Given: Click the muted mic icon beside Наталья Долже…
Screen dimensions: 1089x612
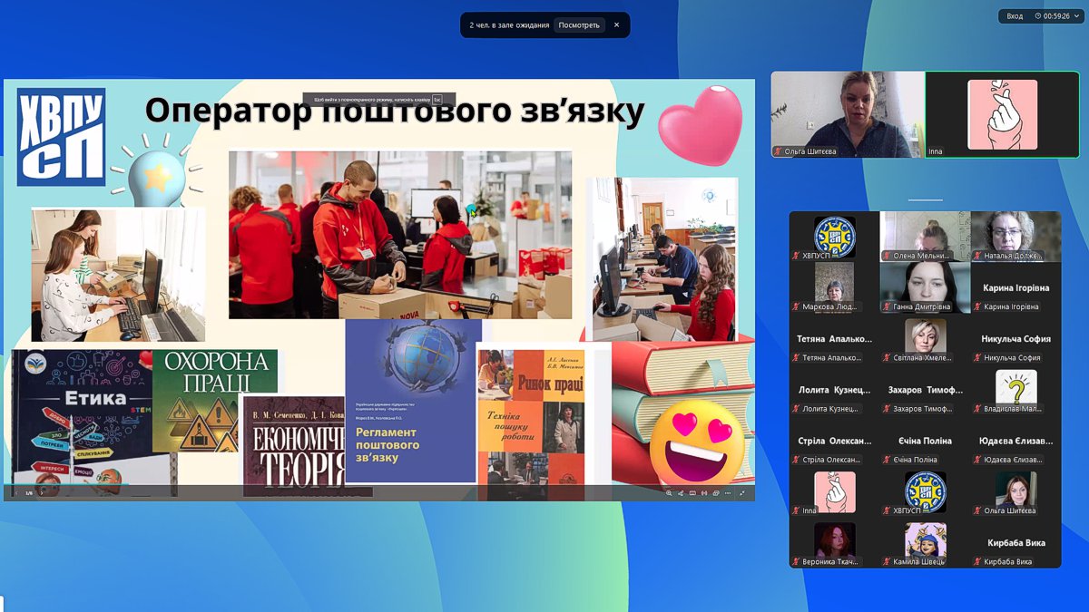Looking at the screenshot, I should (x=978, y=256).
